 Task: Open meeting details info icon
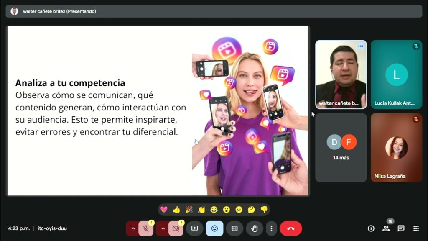(x=371, y=228)
